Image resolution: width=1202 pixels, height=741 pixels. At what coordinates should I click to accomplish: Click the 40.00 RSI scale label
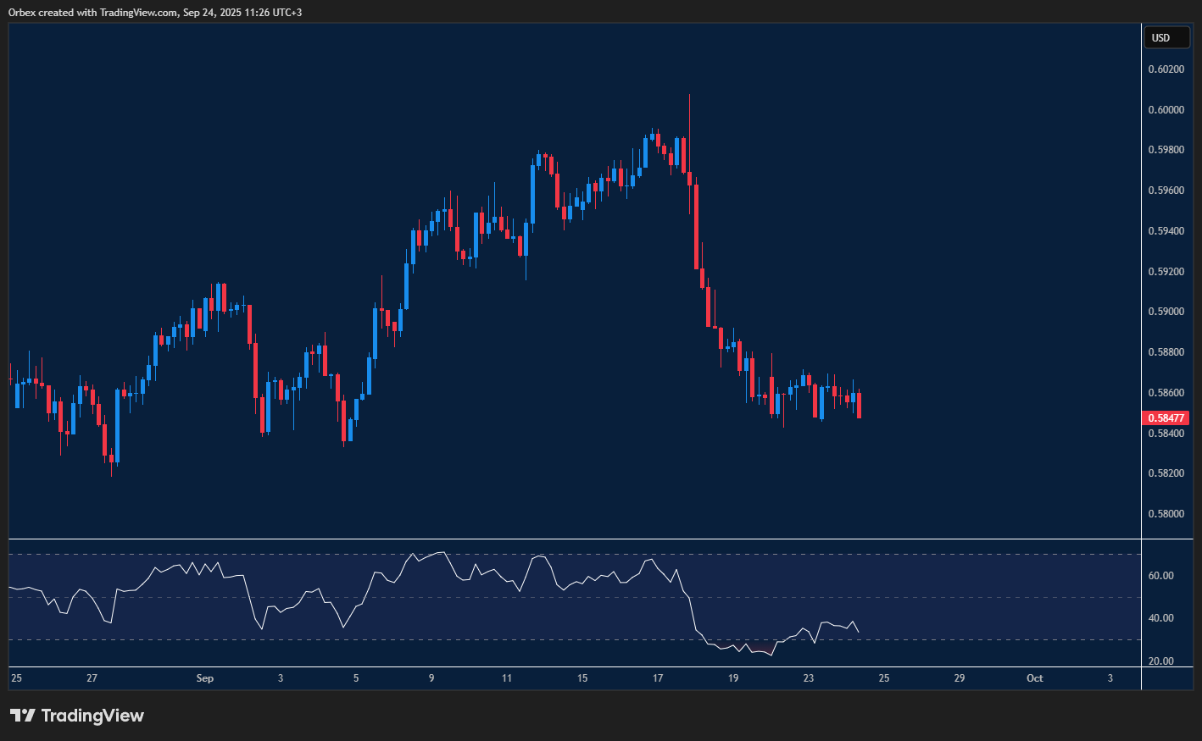1160,618
